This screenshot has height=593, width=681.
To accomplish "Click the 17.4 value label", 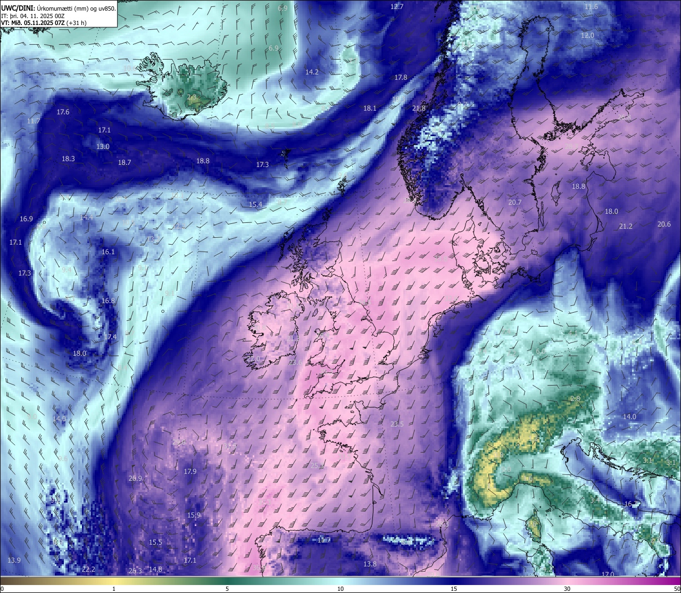I will [110, 337].
